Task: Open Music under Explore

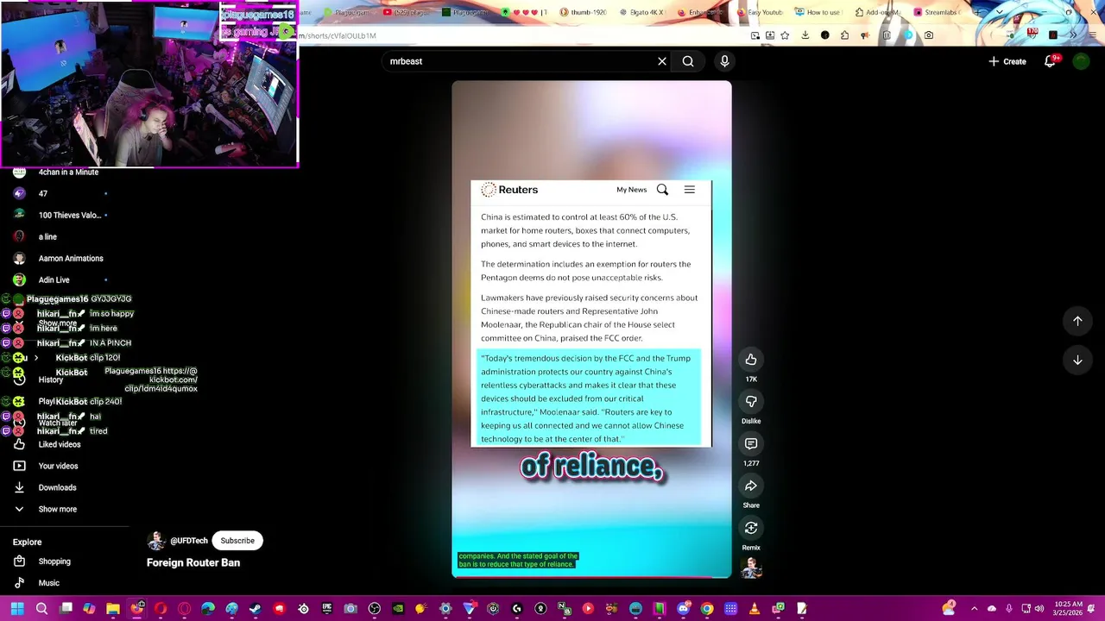Action: coord(48,583)
